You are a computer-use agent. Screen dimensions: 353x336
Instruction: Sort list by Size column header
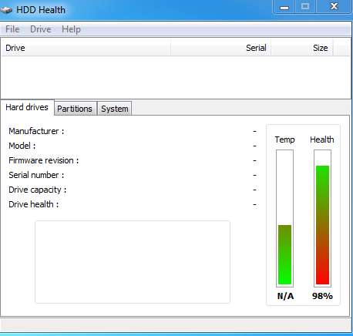click(302, 48)
